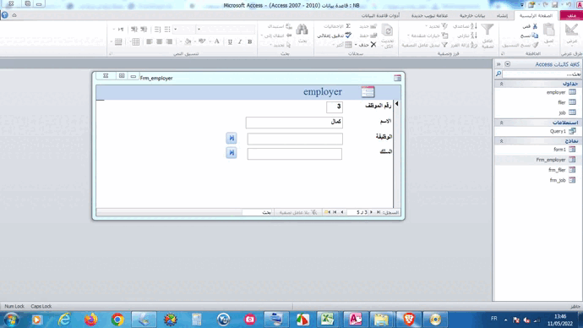Click the form navigator search box (بحث)
Image resolution: width=583 pixels, height=328 pixels.
[x=258, y=212]
